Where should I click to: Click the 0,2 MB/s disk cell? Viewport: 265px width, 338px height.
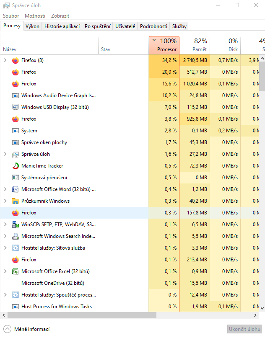[x=225, y=131]
